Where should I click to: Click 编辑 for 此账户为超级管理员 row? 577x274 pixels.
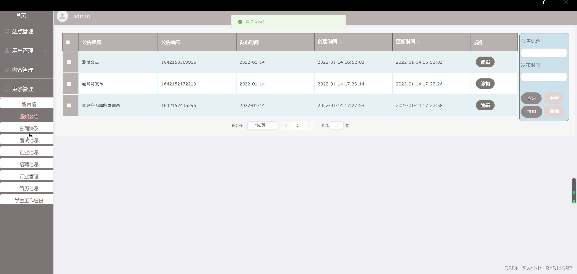tap(485, 105)
